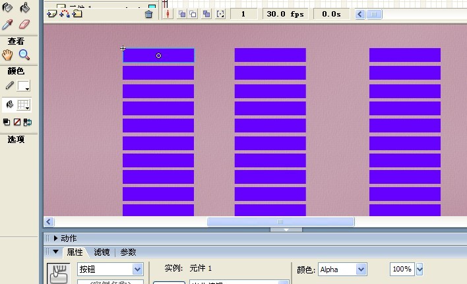The width and height of the screenshot is (467, 284).
Task: Expand the 动作 Actions panel
Action: 56,239
